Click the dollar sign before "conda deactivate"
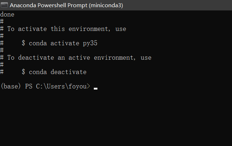Viewport: 232px width, 146px height. coord(23,72)
